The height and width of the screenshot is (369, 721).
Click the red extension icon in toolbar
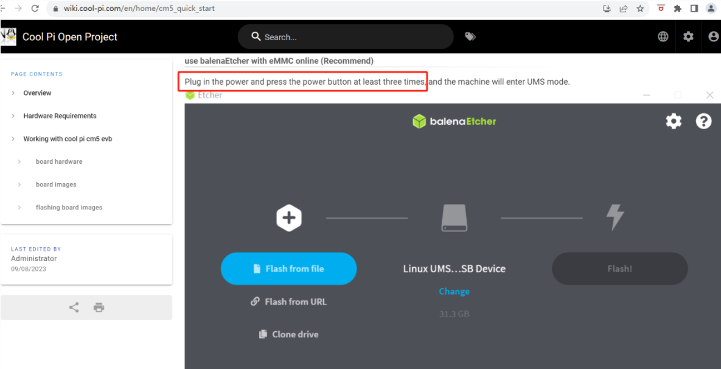tap(661, 9)
